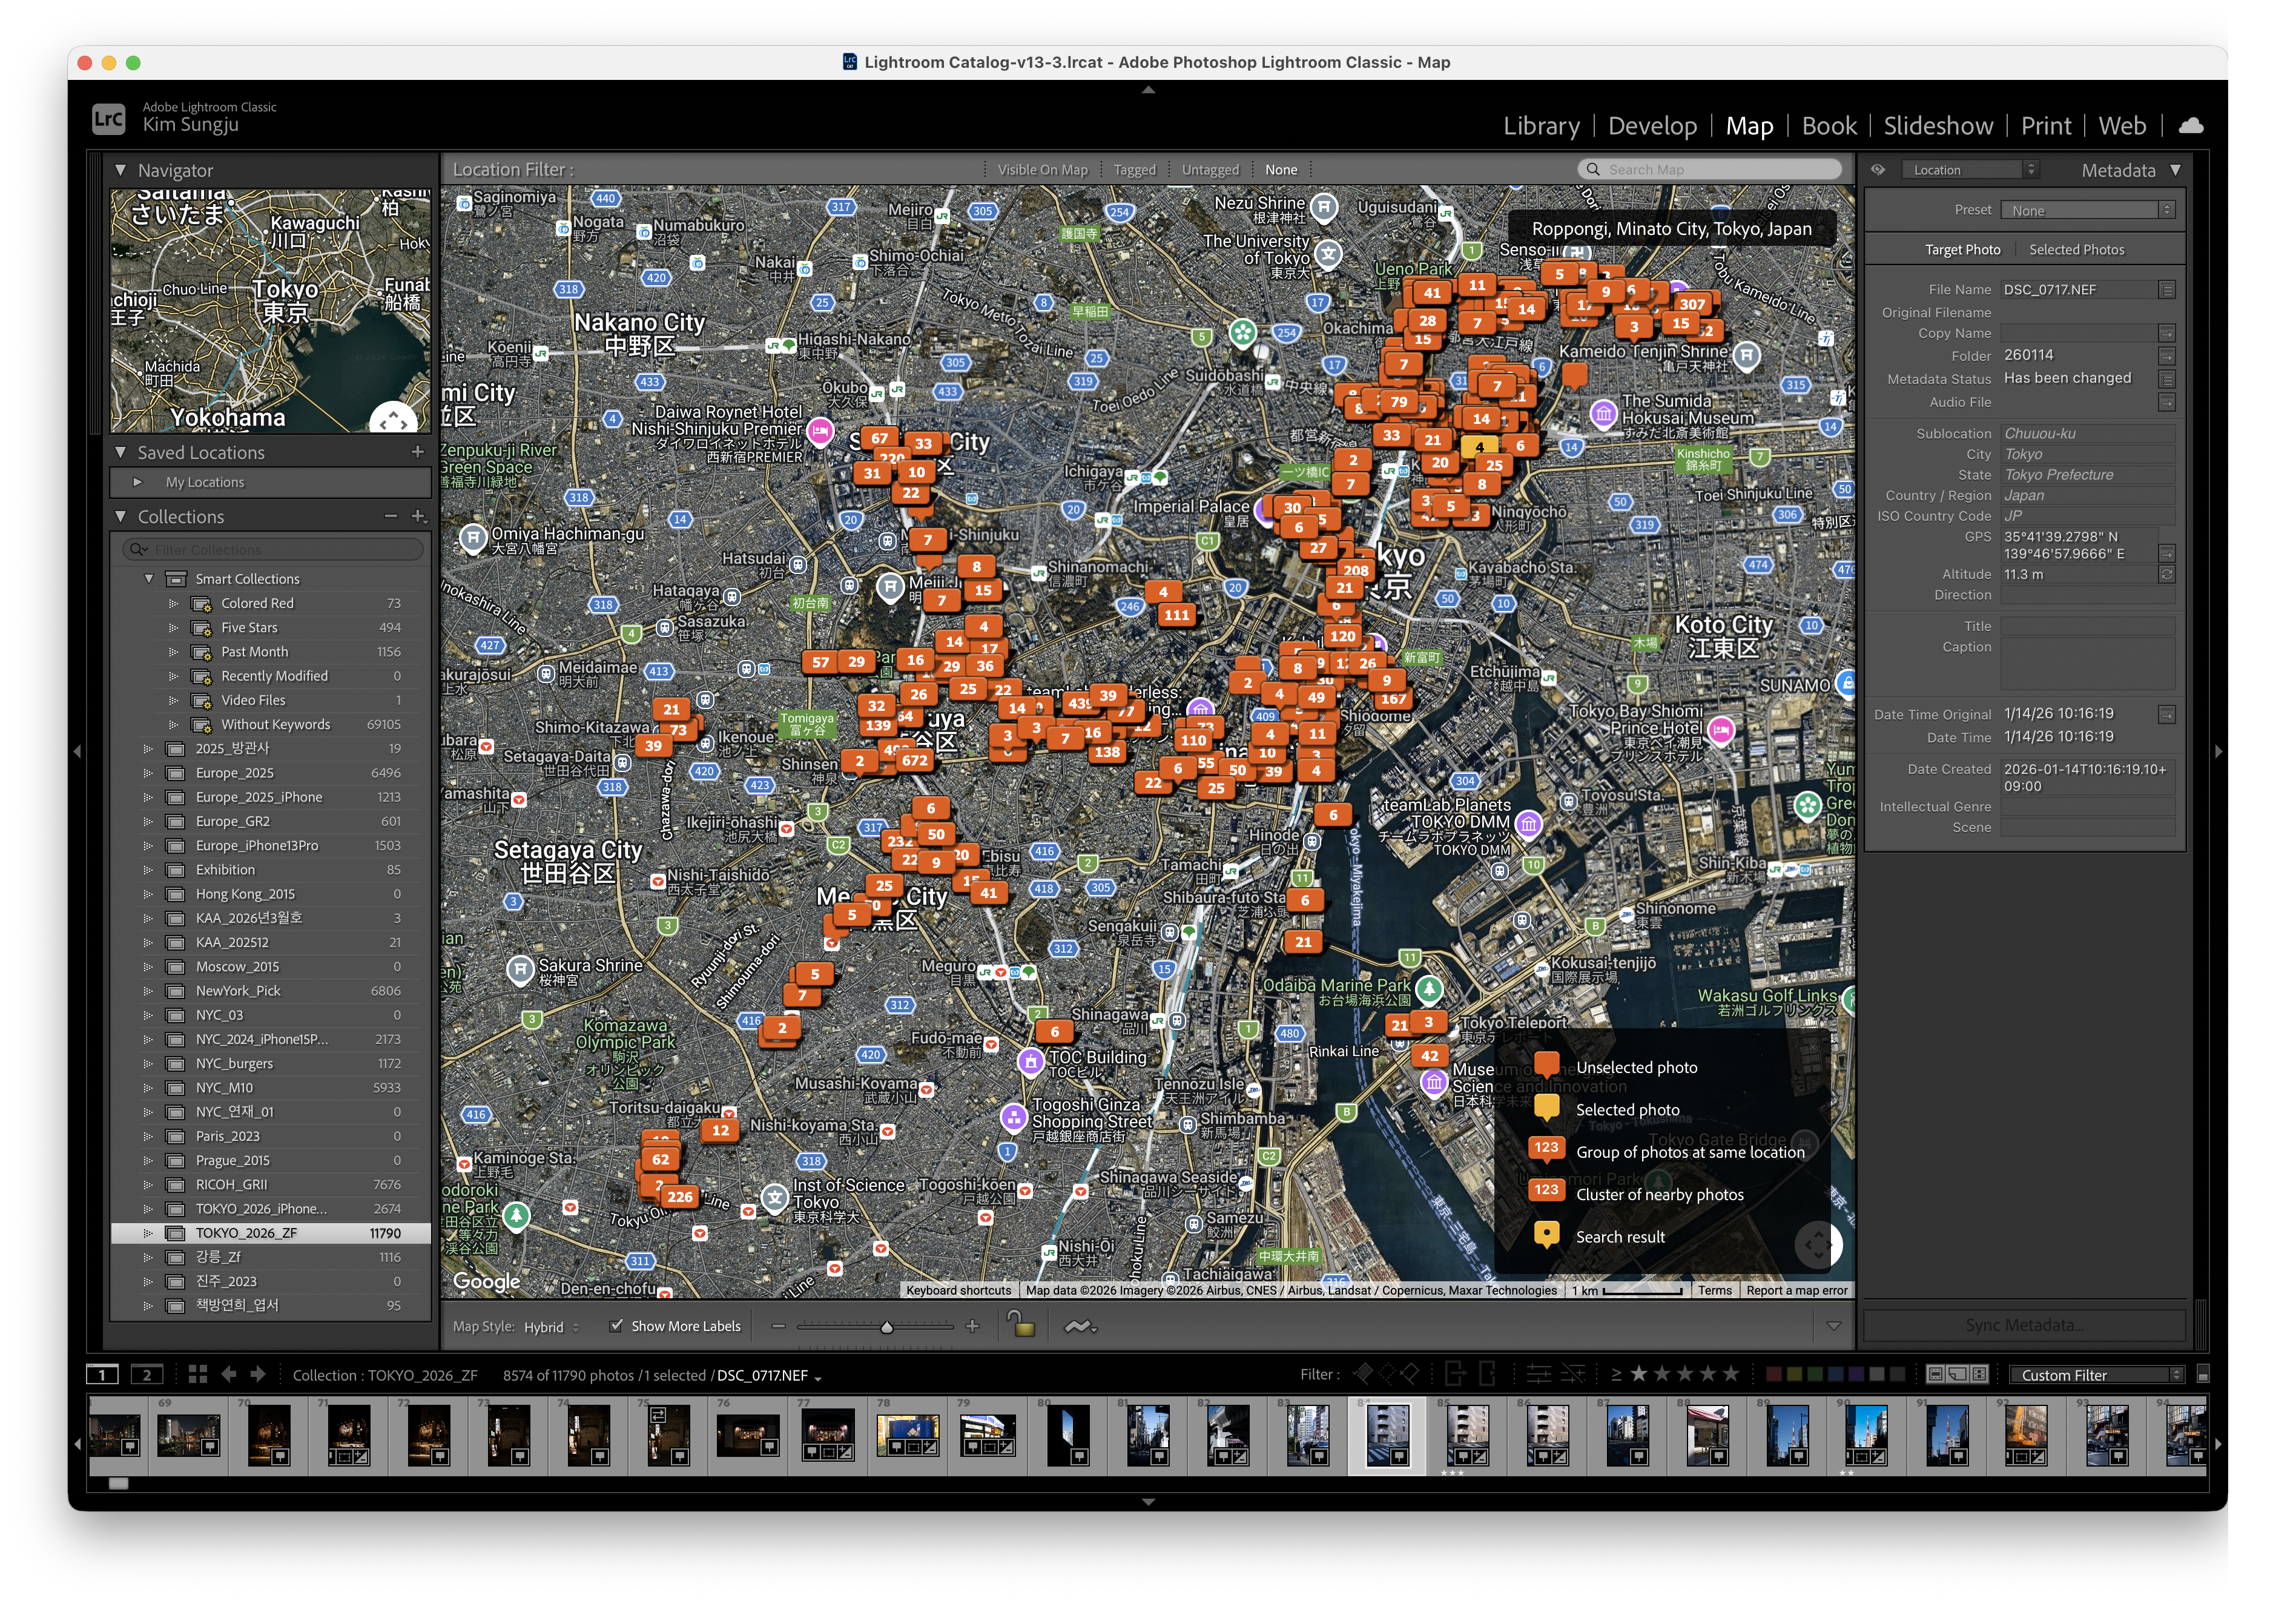Click the Lightroom Classic Lrc logo
This screenshot has width=2296, height=1601.
pos(108,119)
